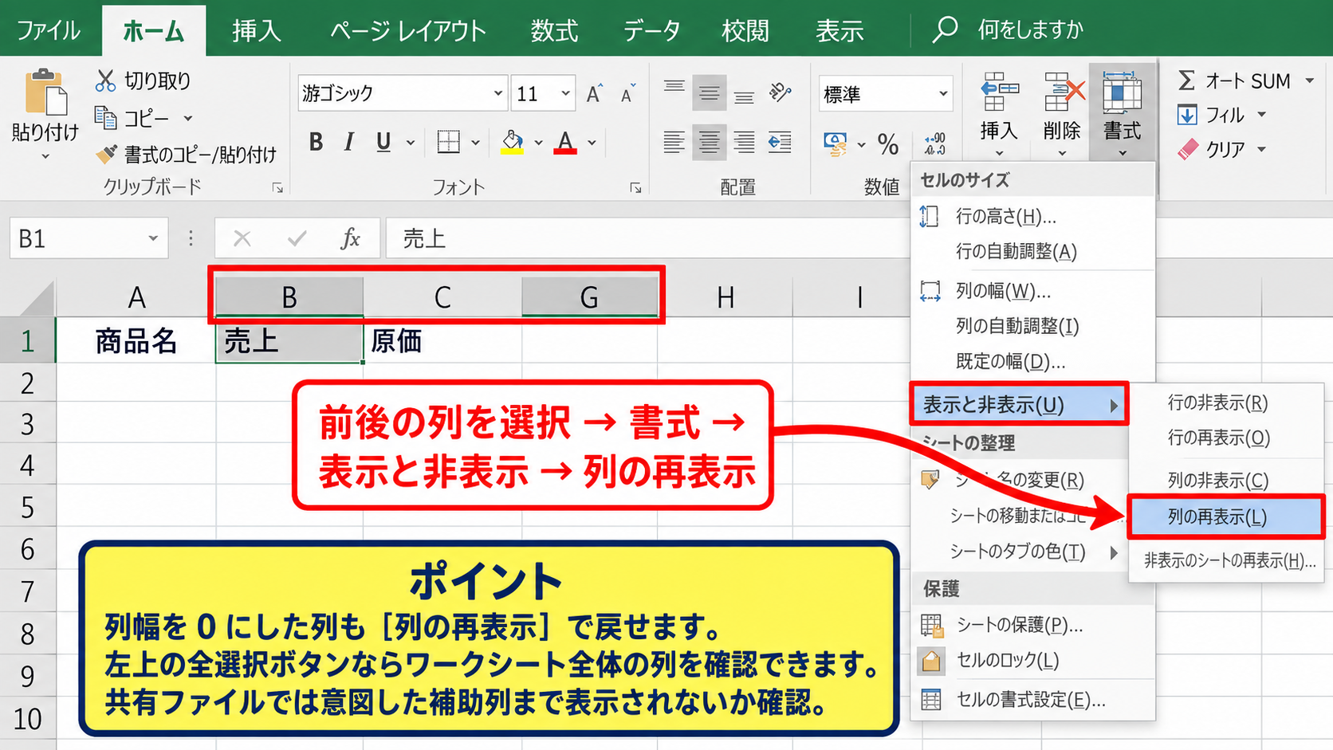Click the AutoSum (オート SUM) sigma icon
Screen dimensions: 1333x750
[x=1186, y=80]
